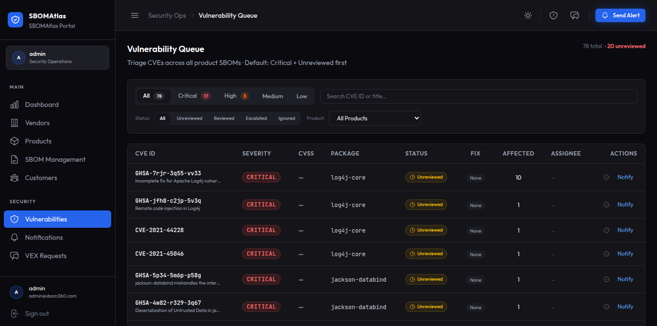Click check circle icon for GHSA-4w82-r329-3q67
Image resolution: width=657 pixels, height=326 pixels.
[x=606, y=307]
